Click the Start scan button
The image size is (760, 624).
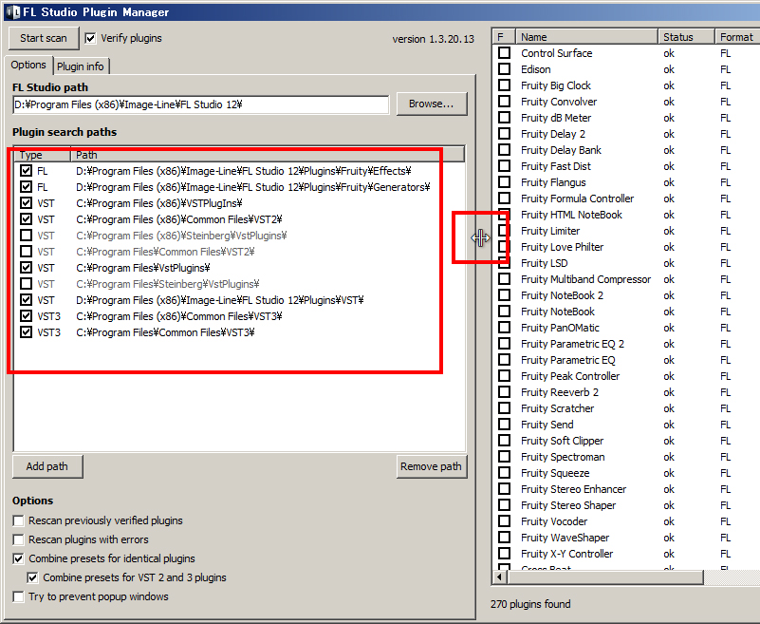(x=44, y=38)
